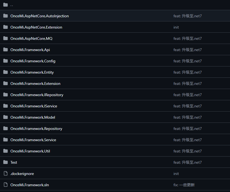Screen dimensions: 230x192
Task: Click the folder icon beside OnceMi.AspNetCore.AutoInjection
Action: click(5, 16)
